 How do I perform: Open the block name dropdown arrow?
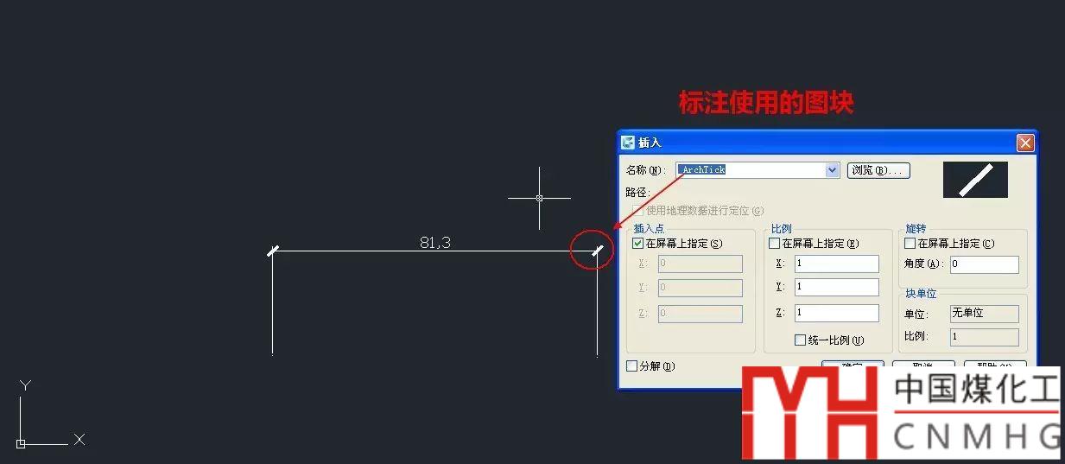click(x=832, y=170)
